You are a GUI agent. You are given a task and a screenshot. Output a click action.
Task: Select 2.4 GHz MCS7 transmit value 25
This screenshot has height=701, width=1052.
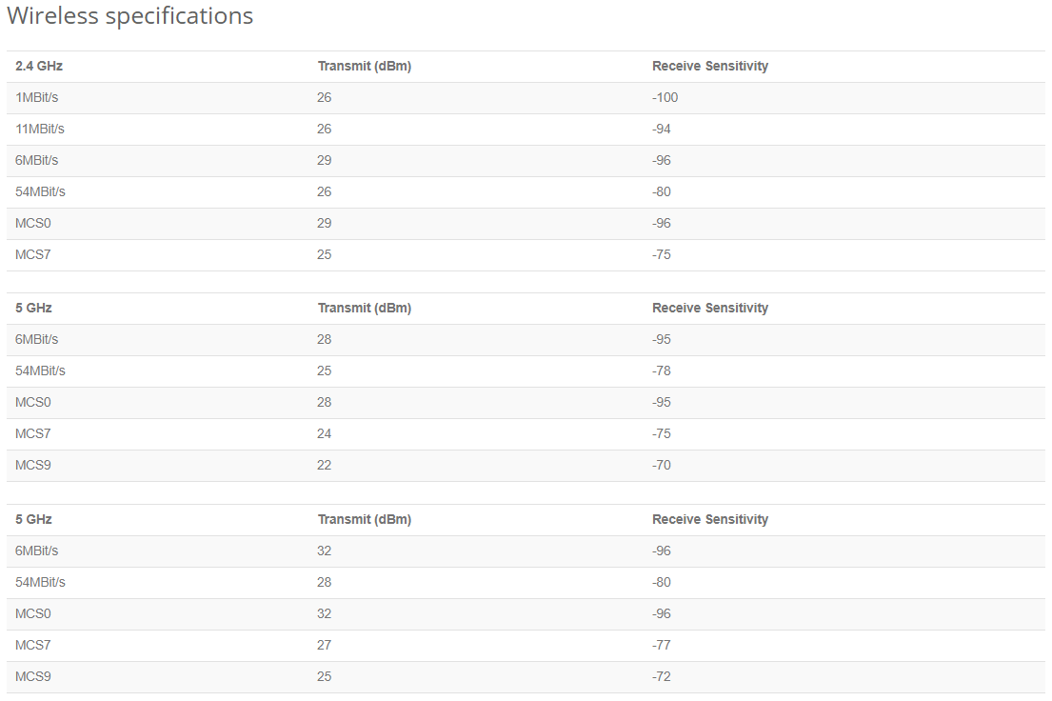(x=324, y=254)
